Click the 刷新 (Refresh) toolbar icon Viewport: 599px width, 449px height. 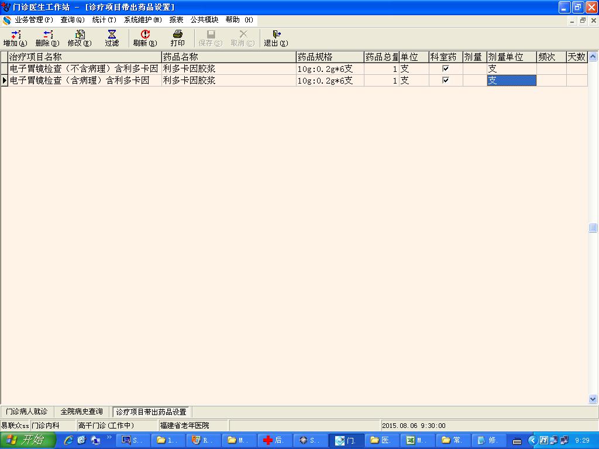coord(145,38)
